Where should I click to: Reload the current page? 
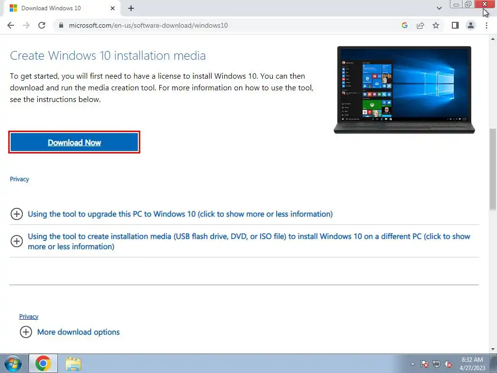pyautogui.click(x=42, y=25)
